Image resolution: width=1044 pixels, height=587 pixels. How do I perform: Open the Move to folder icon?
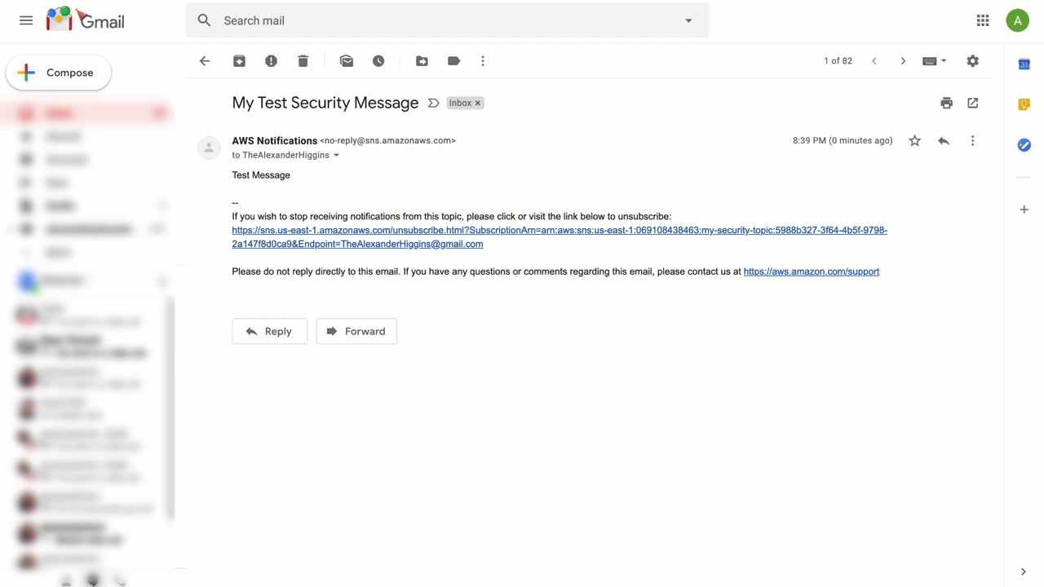click(422, 61)
